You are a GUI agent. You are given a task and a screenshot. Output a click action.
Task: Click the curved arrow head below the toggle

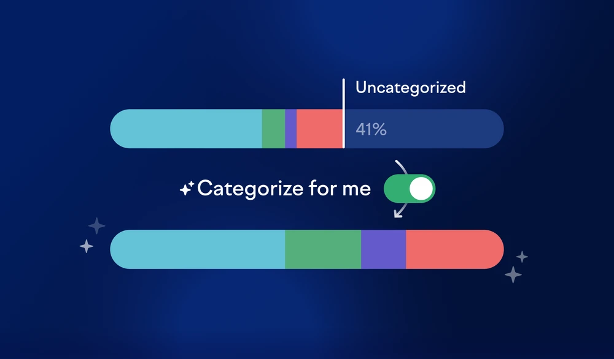(398, 213)
